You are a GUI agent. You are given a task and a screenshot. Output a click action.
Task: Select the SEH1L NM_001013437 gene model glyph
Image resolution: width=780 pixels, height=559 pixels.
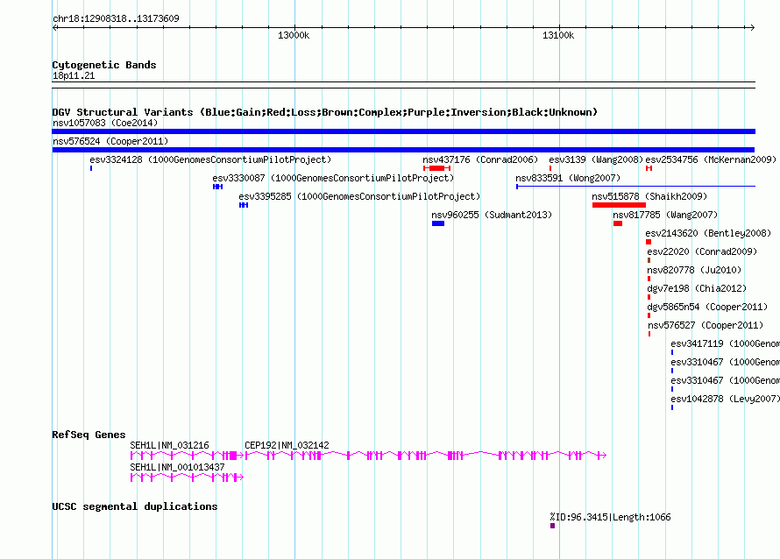click(187, 478)
